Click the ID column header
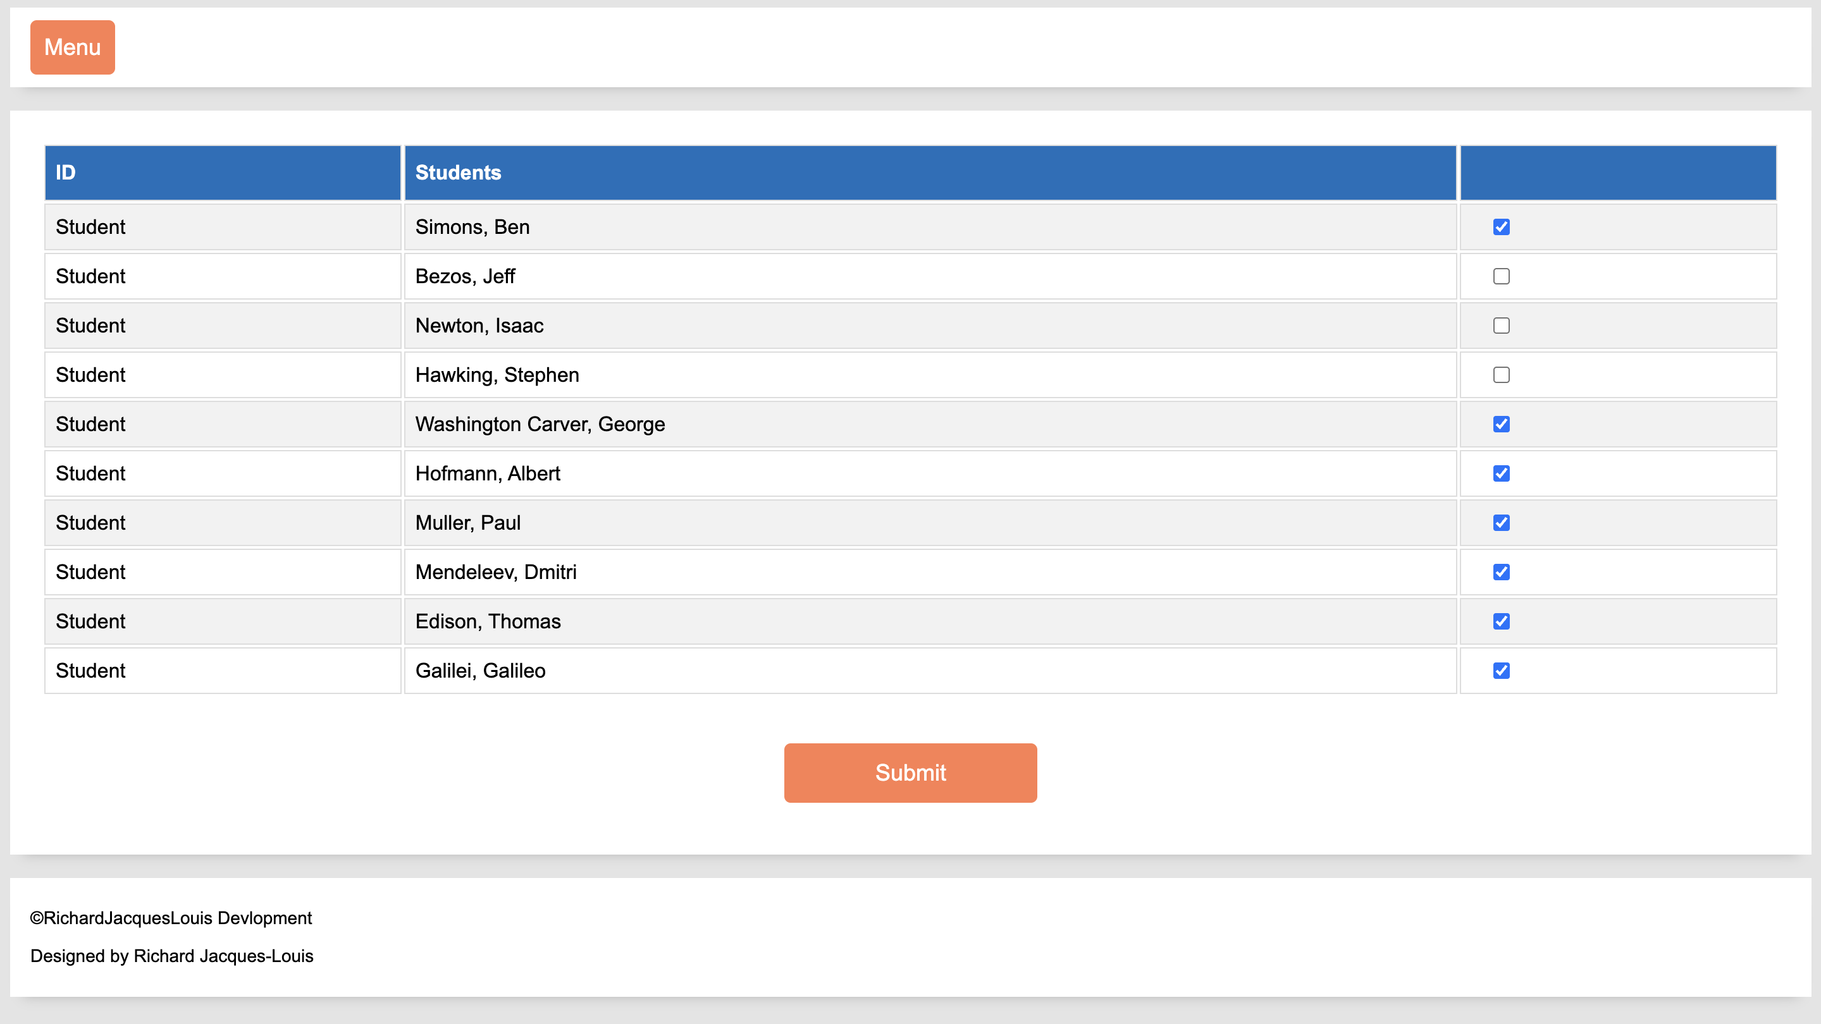The width and height of the screenshot is (1821, 1024). click(x=222, y=173)
